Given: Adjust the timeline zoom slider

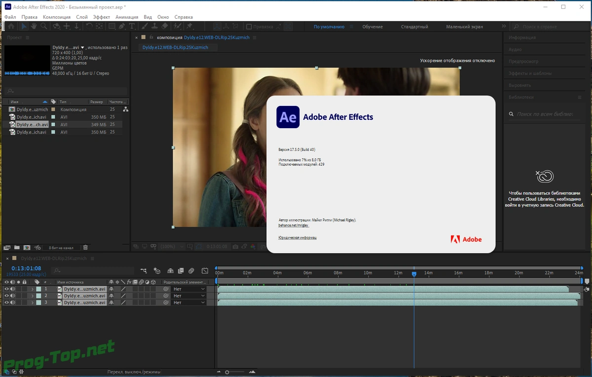Looking at the screenshot, I should [x=227, y=372].
